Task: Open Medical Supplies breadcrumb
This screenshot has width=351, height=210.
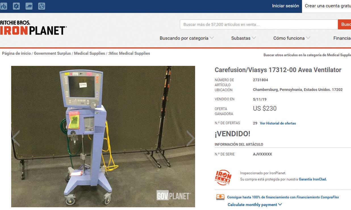Action: pyautogui.click(x=89, y=53)
